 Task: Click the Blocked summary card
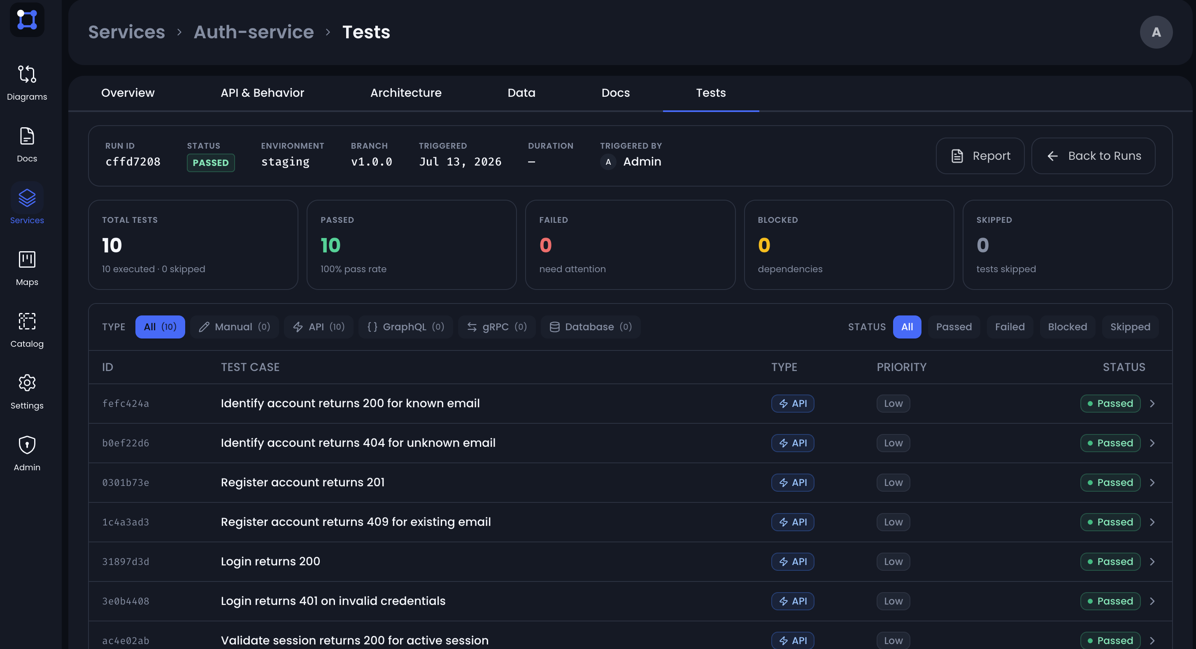click(849, 245)
